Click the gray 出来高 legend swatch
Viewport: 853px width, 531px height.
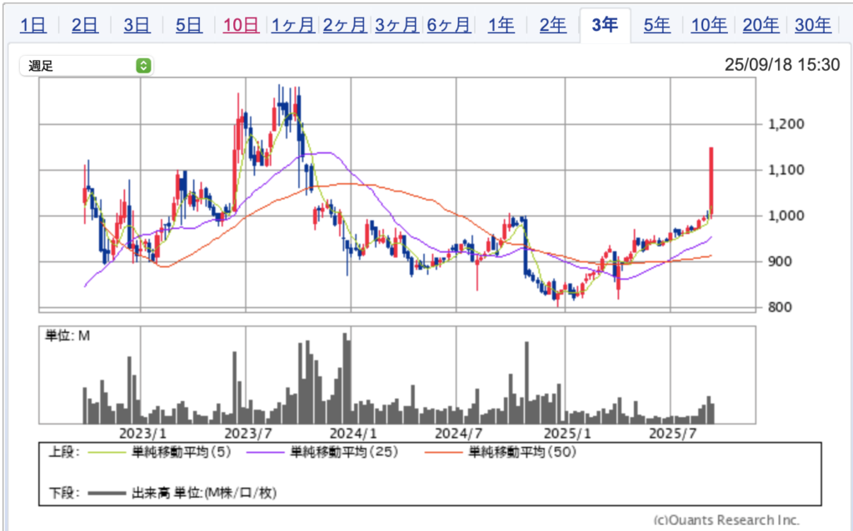[107, 494]
